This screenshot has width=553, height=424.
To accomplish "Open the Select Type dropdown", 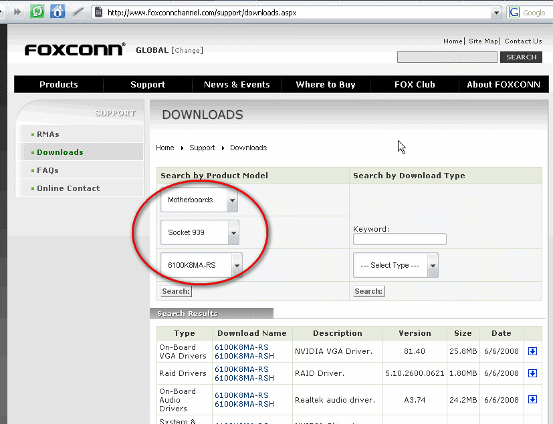I will (396, 265).
